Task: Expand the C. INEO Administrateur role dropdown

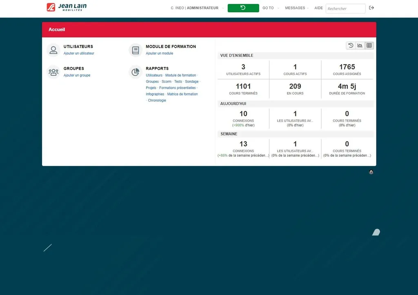Action: 197,8
